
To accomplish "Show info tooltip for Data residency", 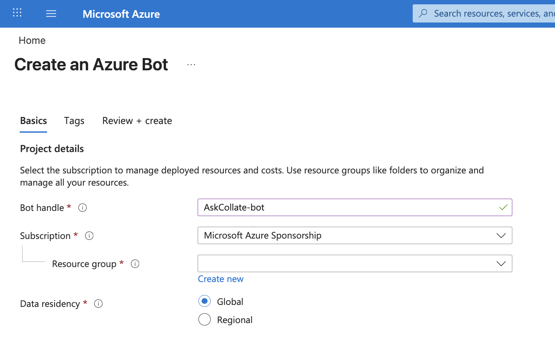I will pos(98,304).
